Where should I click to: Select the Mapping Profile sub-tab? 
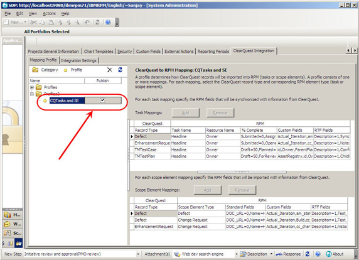43,60
